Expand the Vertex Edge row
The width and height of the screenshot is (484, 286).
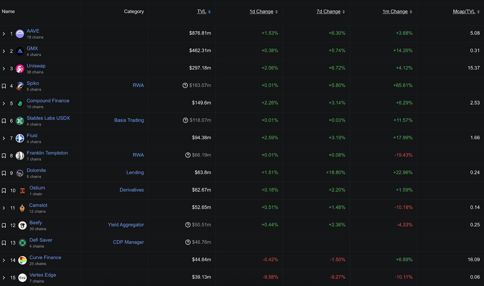(x=4, y=278)
